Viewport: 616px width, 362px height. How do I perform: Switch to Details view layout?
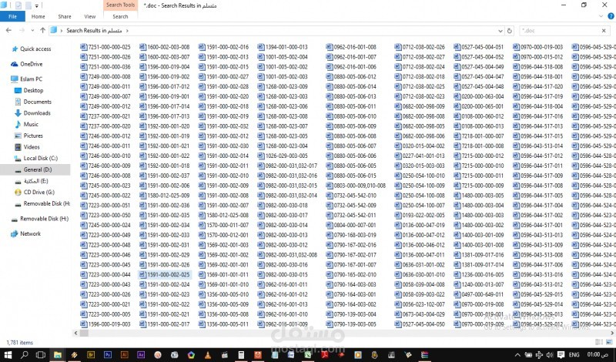599,342
